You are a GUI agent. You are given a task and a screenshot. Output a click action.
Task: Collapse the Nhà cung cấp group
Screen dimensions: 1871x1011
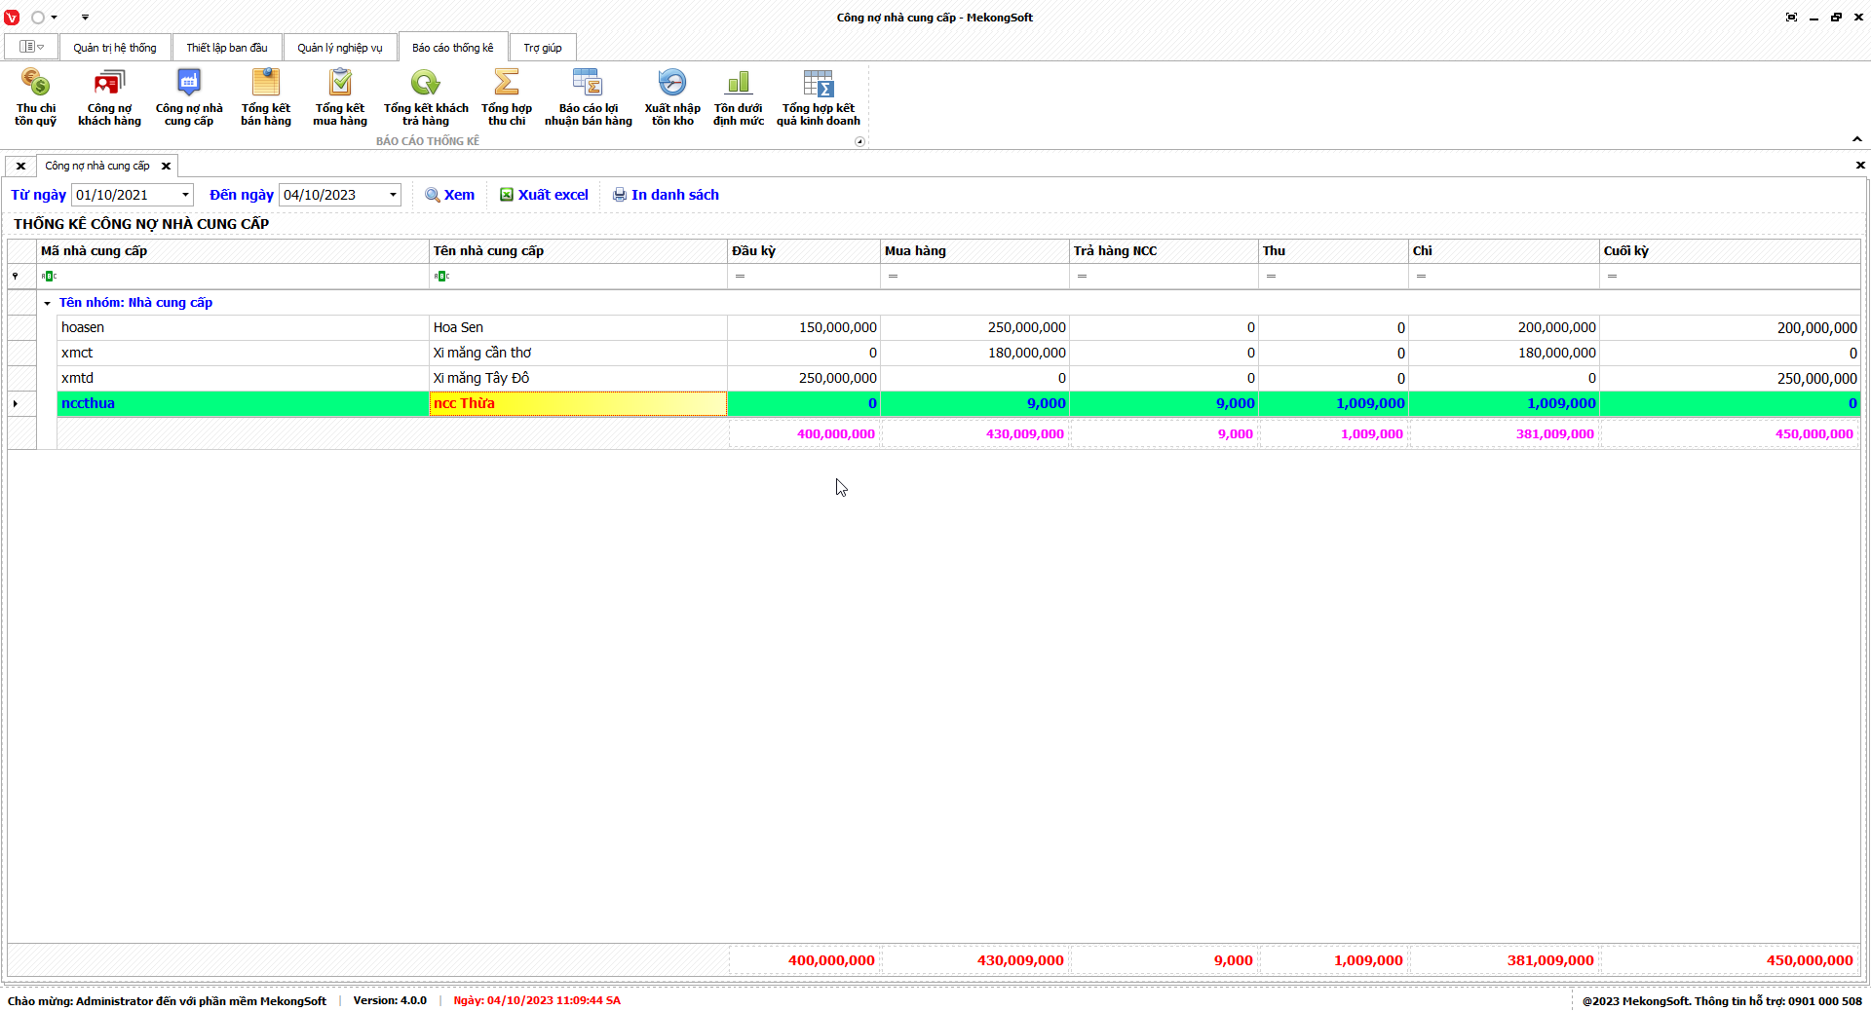(x=47, y=303)
